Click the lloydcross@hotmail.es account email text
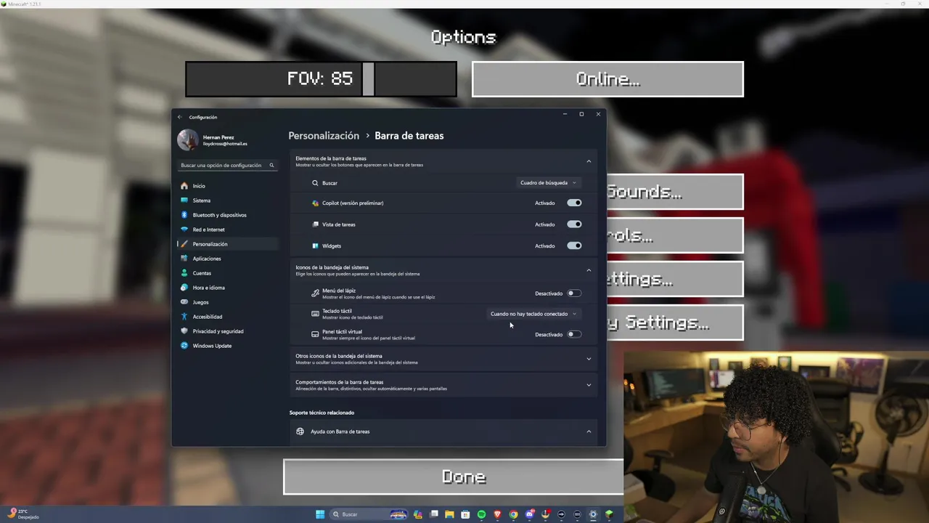 tap(225, 144)
